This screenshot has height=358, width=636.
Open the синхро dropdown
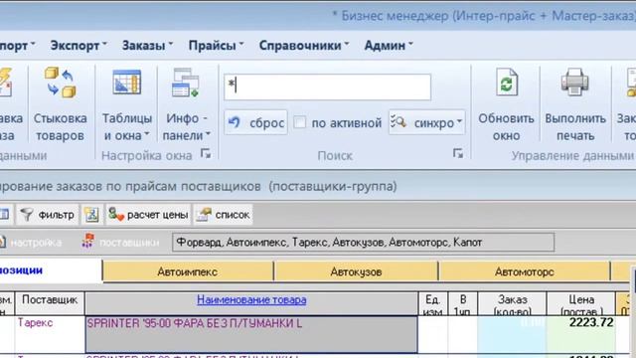426,122
